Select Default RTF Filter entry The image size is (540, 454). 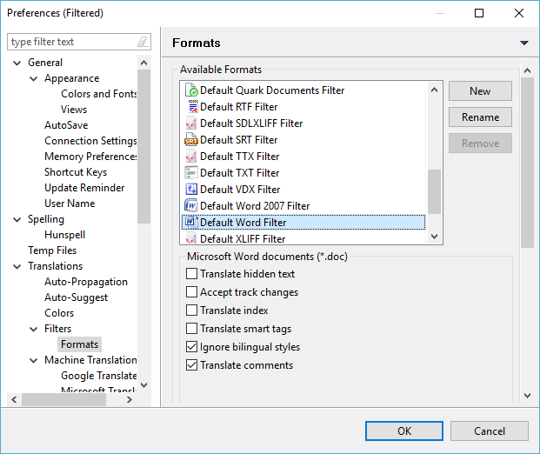tap(238, 107)
